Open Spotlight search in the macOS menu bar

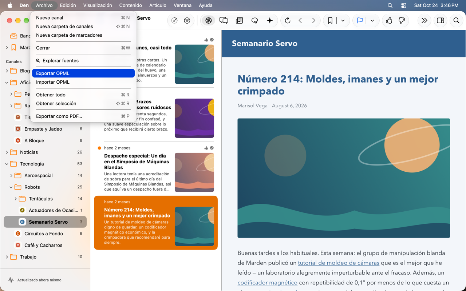390,5
